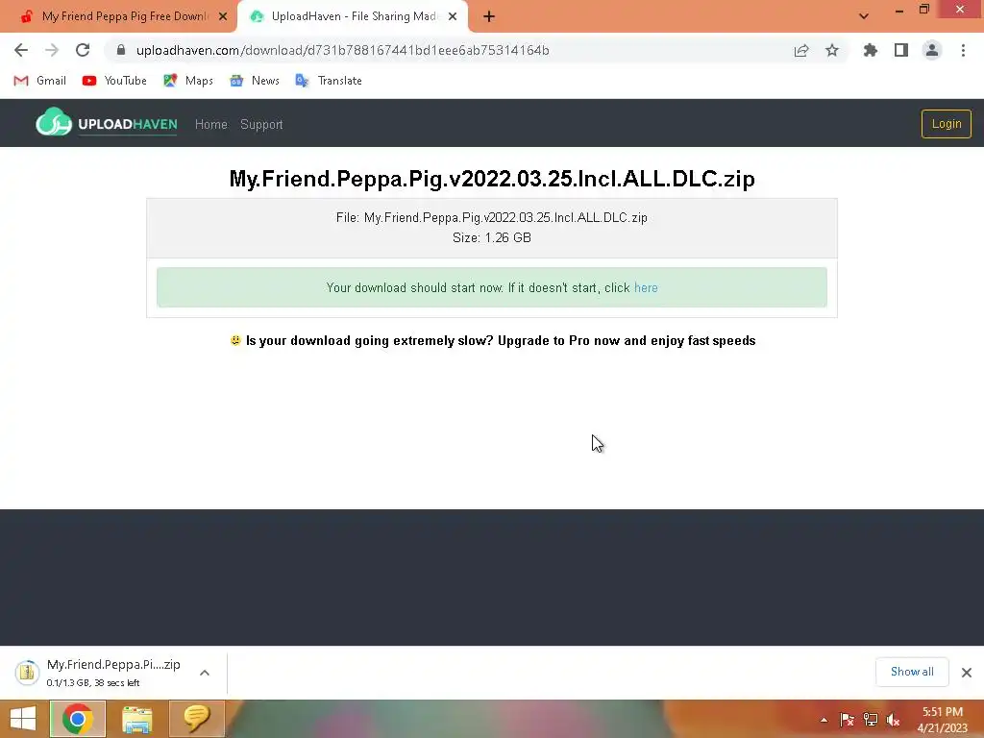Screen dimensions: 984x738
Task: Open the Chrome three-dot menu
Action: click(963, 50)
